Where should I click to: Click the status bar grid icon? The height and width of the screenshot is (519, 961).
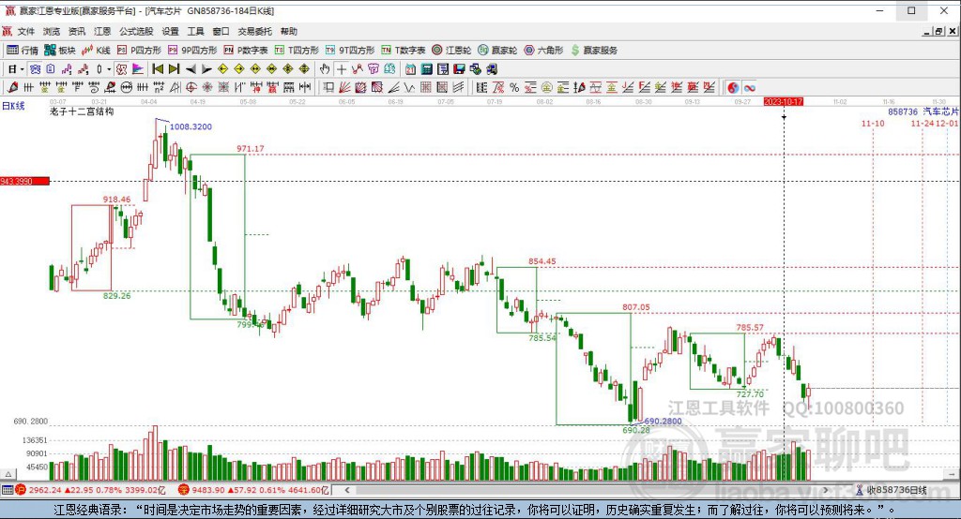coord(8,490)
